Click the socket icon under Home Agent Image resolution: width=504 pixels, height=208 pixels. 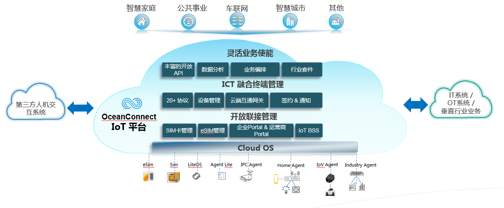296,189
